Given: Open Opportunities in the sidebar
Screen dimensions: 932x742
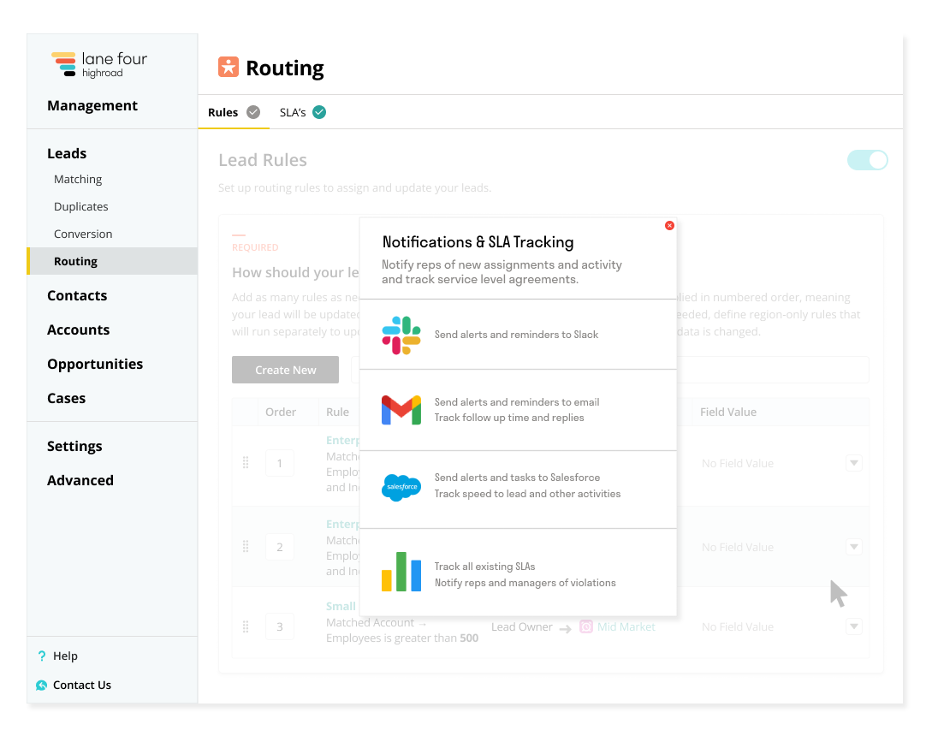Looking at the screenshot, I should [x=95, y=365].
